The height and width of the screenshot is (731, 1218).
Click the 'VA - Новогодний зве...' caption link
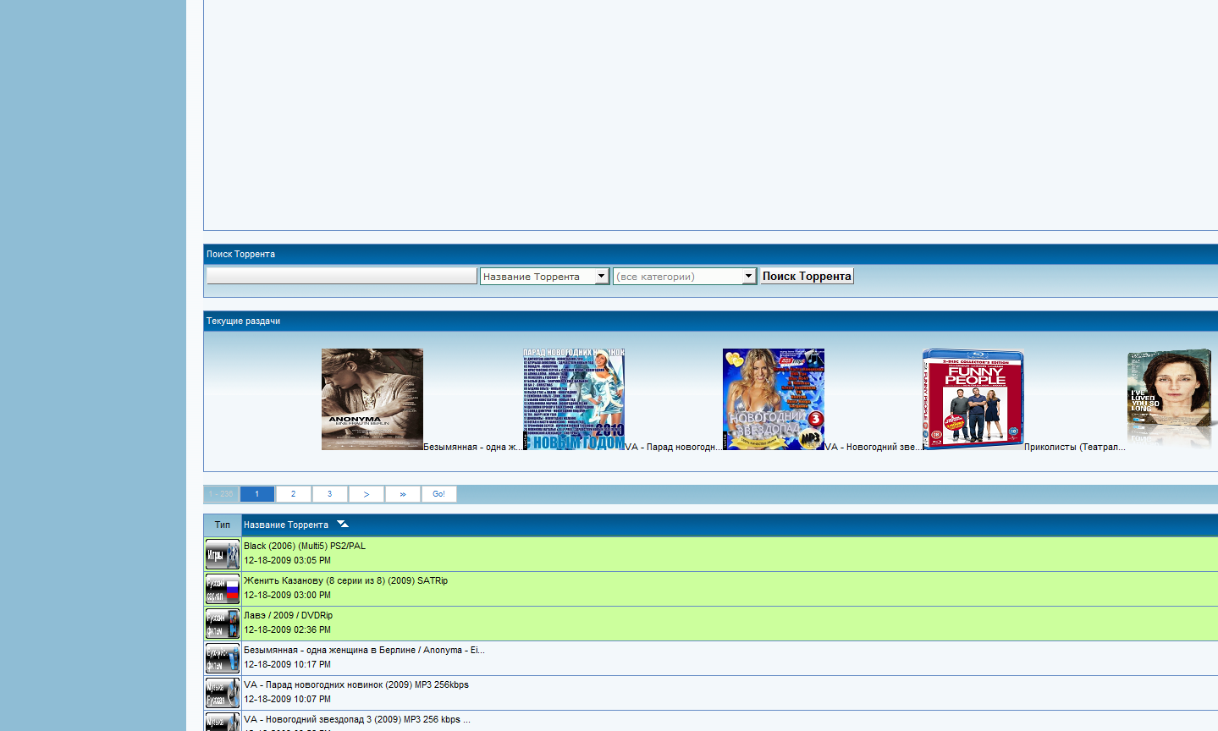click(x=874, y=447)
